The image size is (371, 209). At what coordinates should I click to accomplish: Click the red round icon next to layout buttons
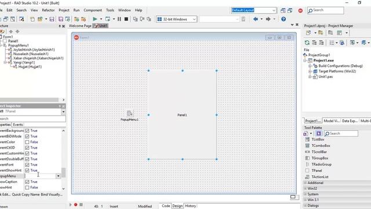click(300, 10)
